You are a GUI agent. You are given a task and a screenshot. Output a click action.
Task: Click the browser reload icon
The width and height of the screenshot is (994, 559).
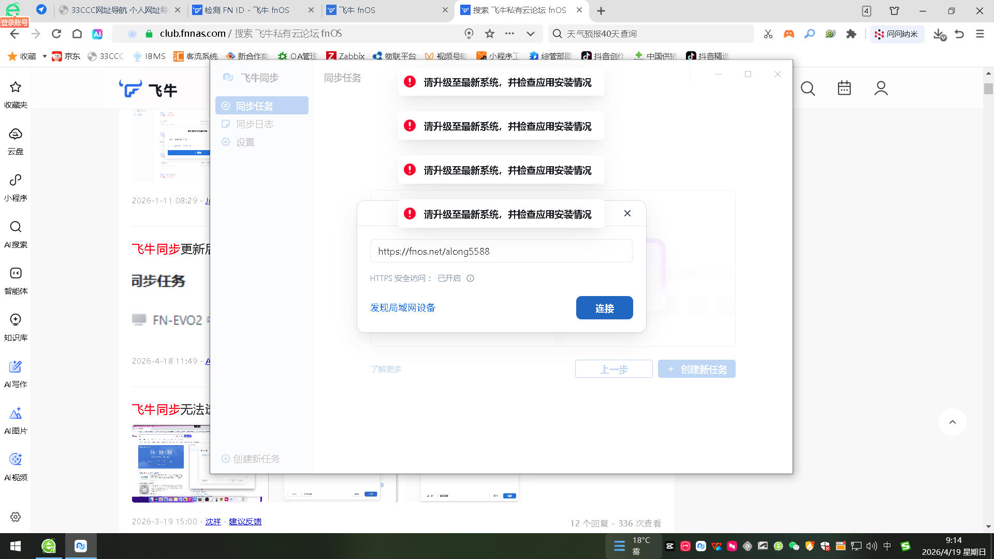coord(56,34)
